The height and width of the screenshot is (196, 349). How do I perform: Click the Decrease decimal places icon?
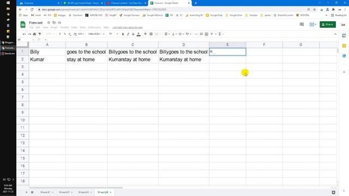coord(70,34)
